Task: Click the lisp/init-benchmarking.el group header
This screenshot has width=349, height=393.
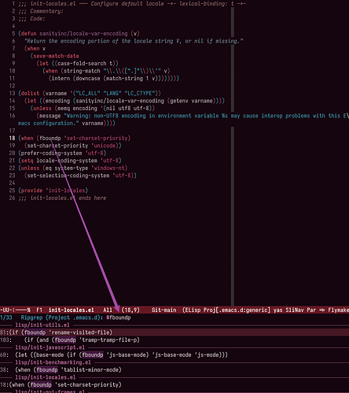Action: pos(53,362)
